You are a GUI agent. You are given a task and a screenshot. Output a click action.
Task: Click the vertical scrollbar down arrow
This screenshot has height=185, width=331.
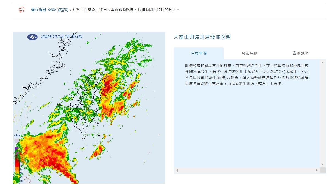322,164
